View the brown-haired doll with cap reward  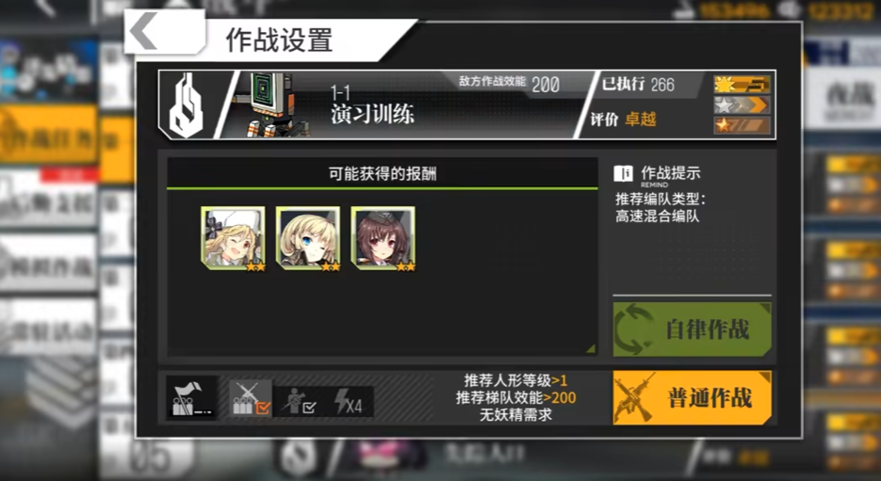click(383, 238)
